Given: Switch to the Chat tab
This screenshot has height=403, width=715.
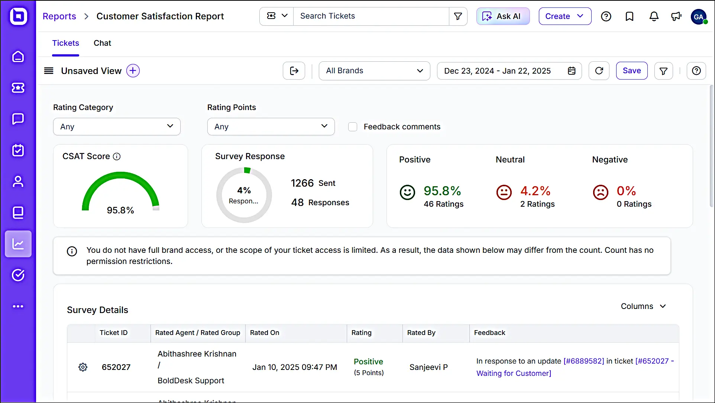Looking at the screenshot, I should 102,43.
